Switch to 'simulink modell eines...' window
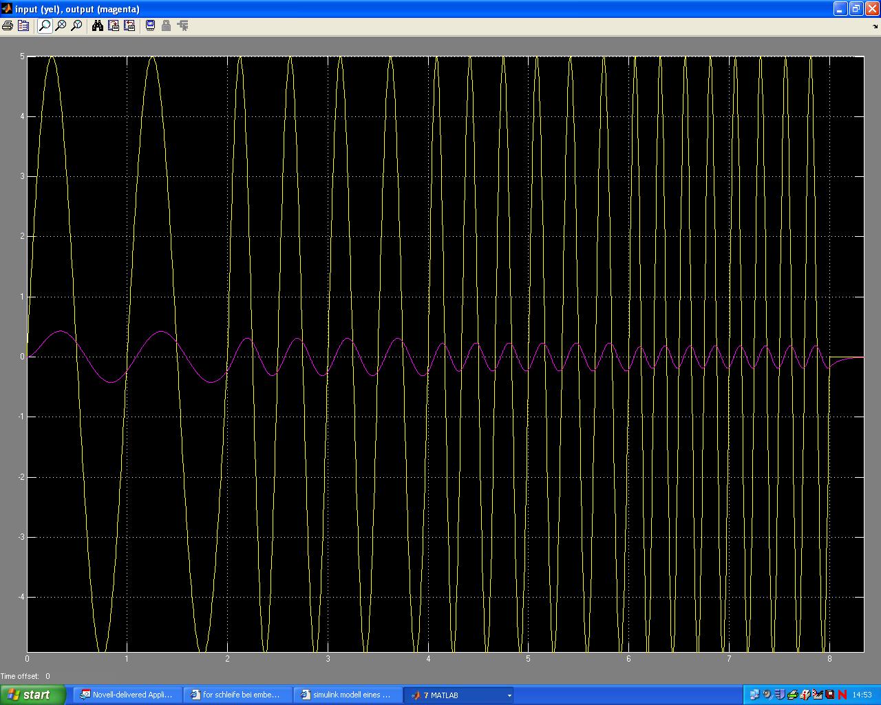This screenshot has height=705, width=881. pyautogui.click(x=347, y=695)
